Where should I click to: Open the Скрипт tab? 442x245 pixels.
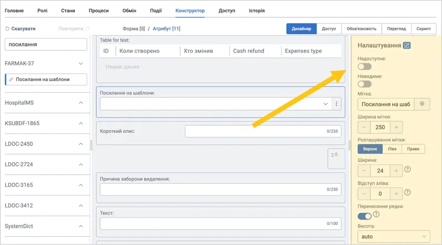tap(423, 29)
